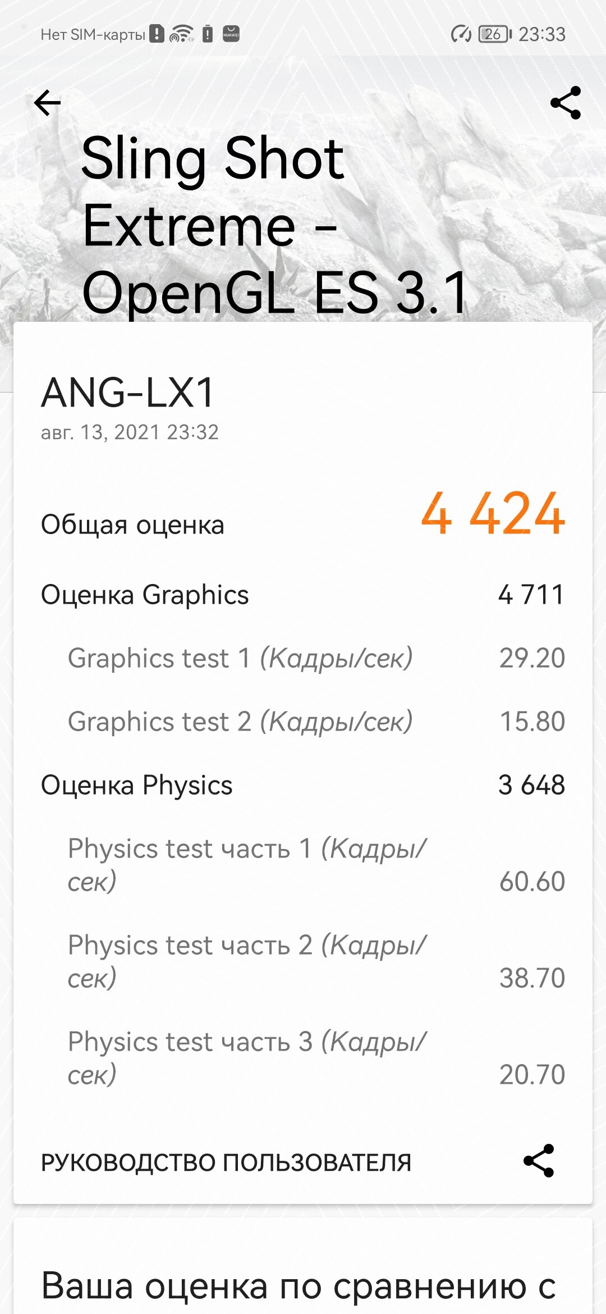Screen dimensions: 606x1314
Task: Select the Оценка Physics row
Action: [303, 785]
